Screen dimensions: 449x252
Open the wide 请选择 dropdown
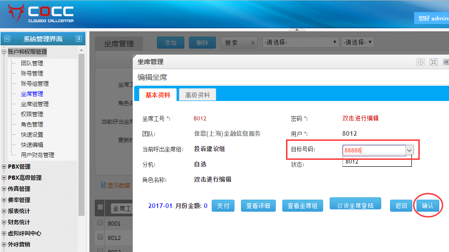coord(300,43)
